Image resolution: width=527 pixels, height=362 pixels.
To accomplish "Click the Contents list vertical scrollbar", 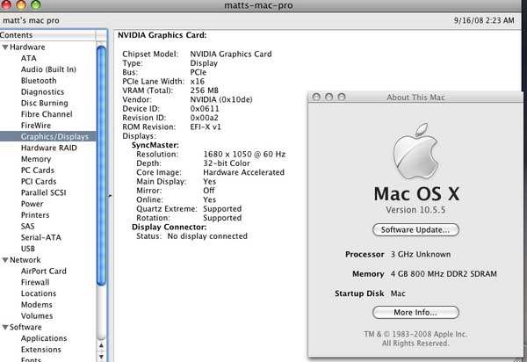I will click(101, 176).
